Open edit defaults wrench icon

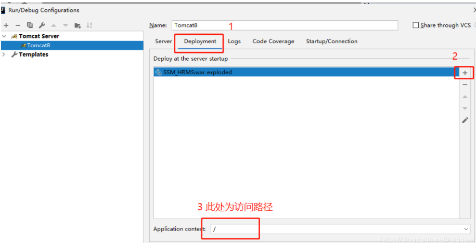click(42, 25)
